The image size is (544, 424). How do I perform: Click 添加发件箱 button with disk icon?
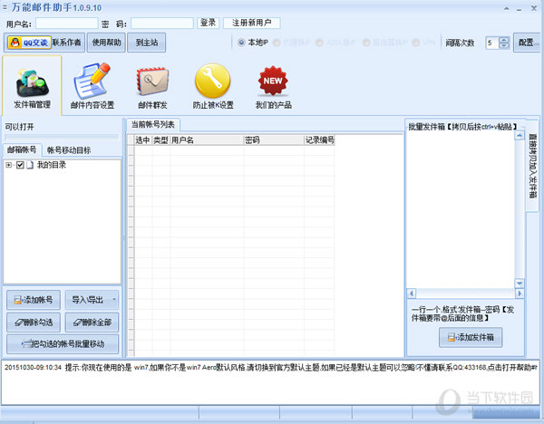[470, 337]
